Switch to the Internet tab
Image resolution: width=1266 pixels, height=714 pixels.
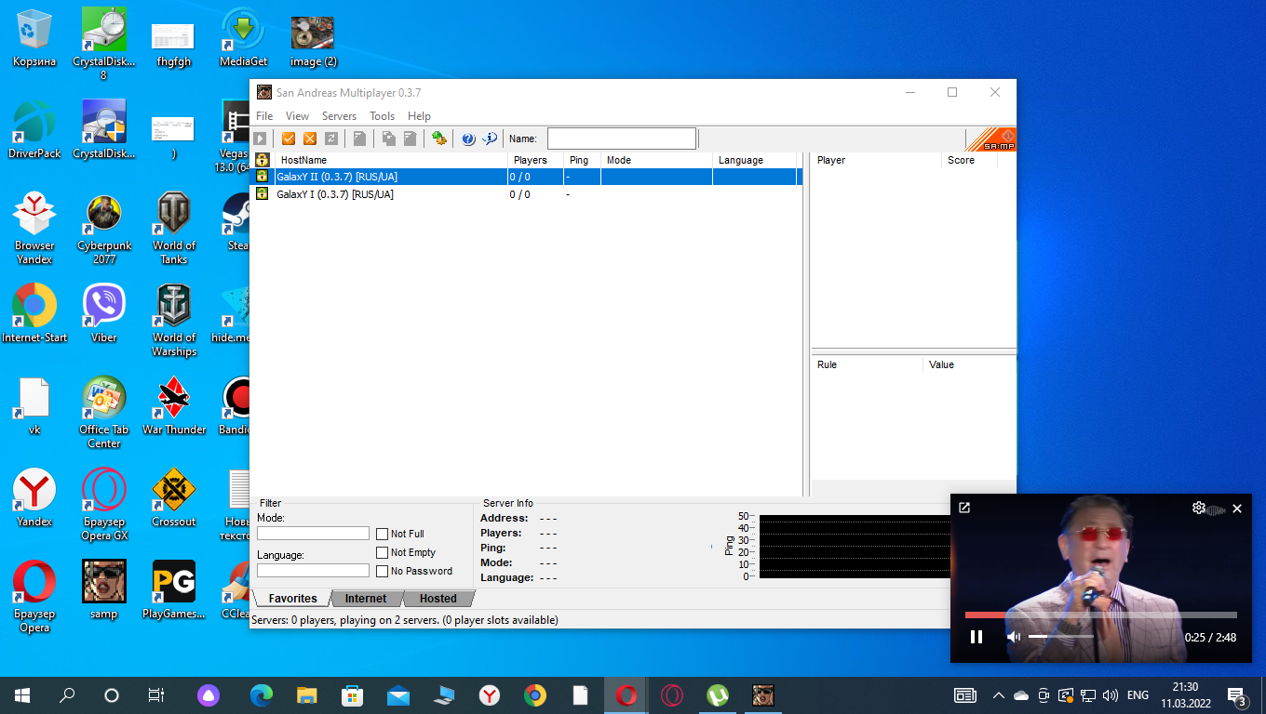tap(366, 599)
